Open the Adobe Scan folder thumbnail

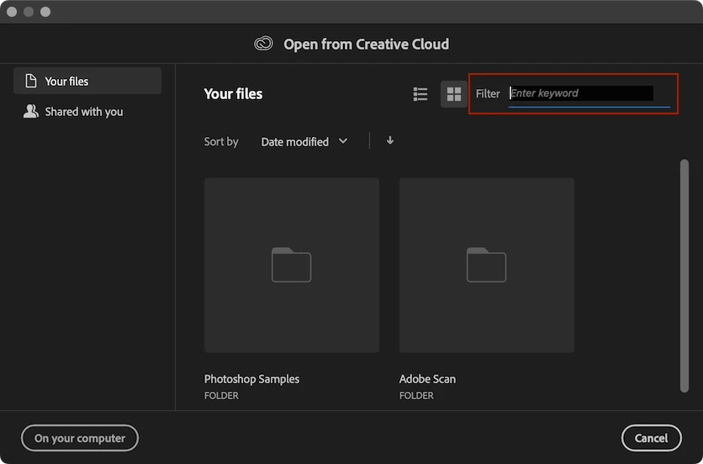click(x=486, y=265)
